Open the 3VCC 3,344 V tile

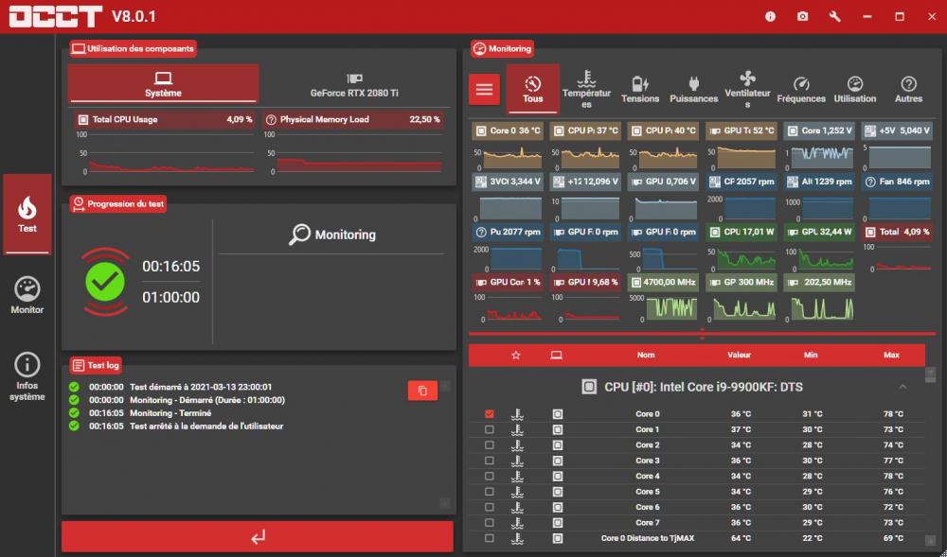(x=508, y=199)
